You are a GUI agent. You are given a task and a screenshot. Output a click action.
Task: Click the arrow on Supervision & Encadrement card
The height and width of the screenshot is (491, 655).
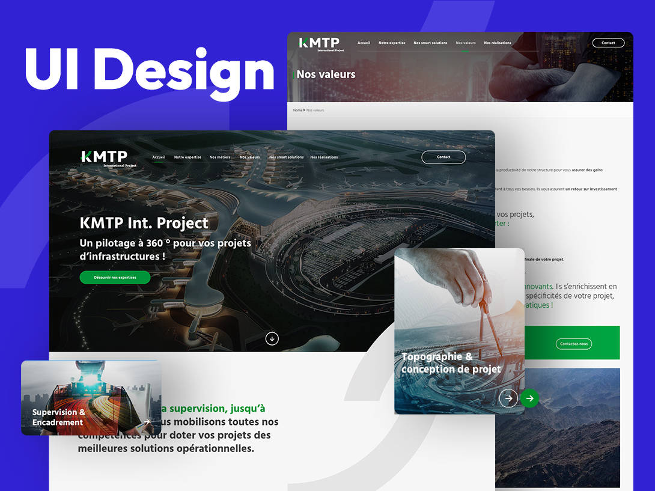(x=147, y=422)
